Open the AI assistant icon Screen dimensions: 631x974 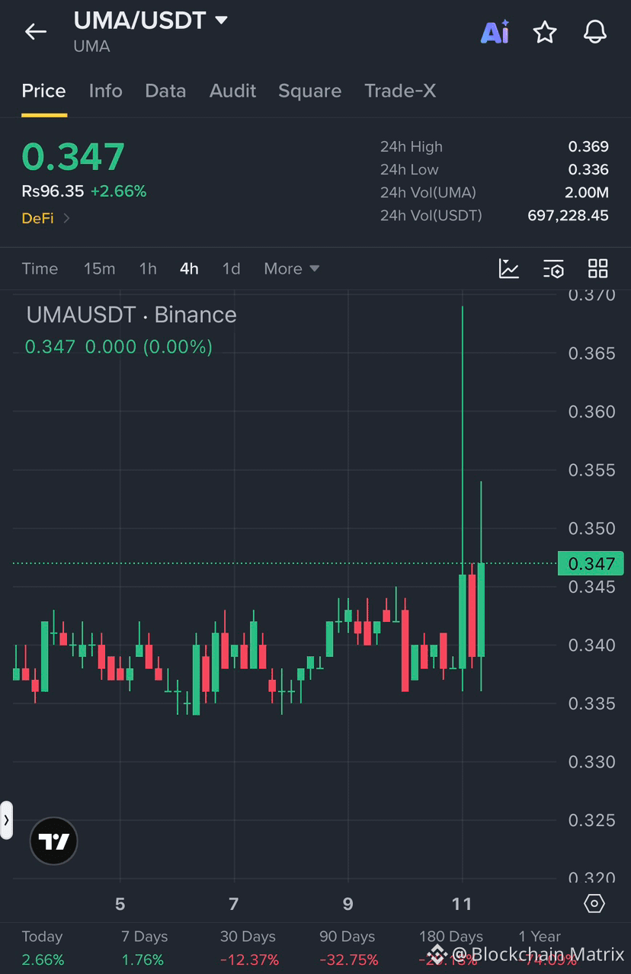(495, 31)
